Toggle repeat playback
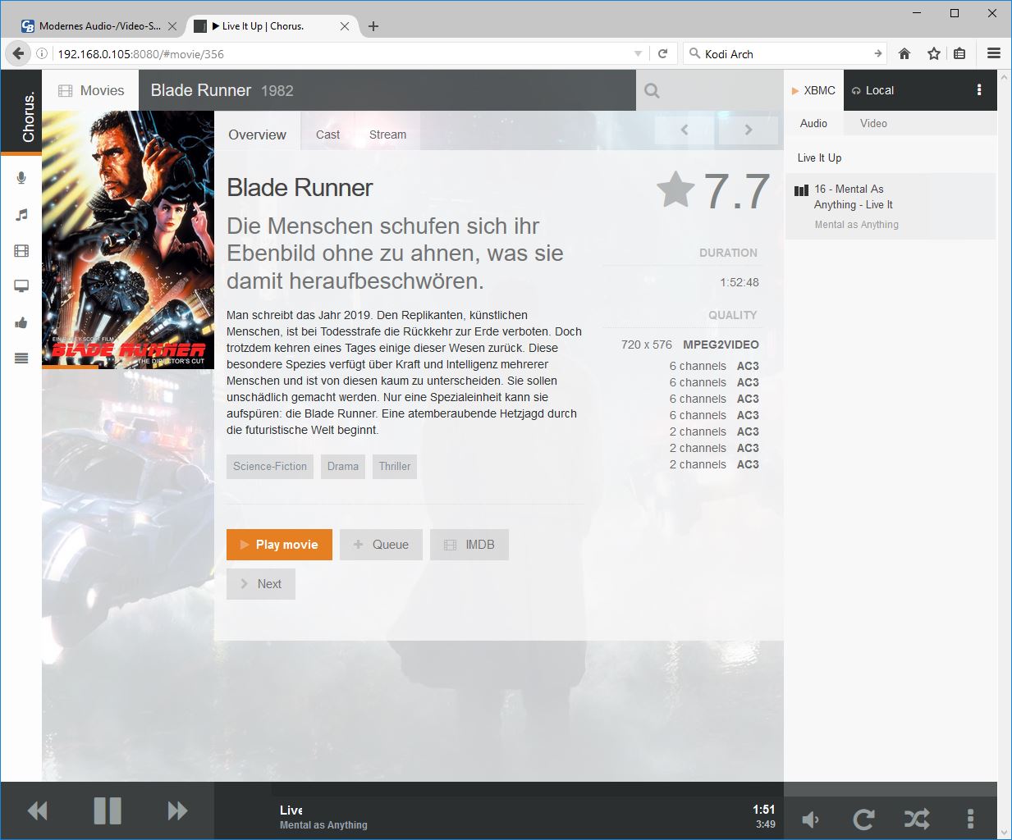The image size is (1012, 840). [x=863, y=819]
